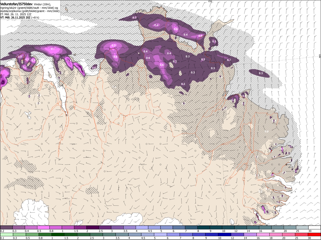The image size is (321, 240).
Task: Select the "VT: Mið. 26.11.2025 20Z" valid time
Action: pos(15,18)
